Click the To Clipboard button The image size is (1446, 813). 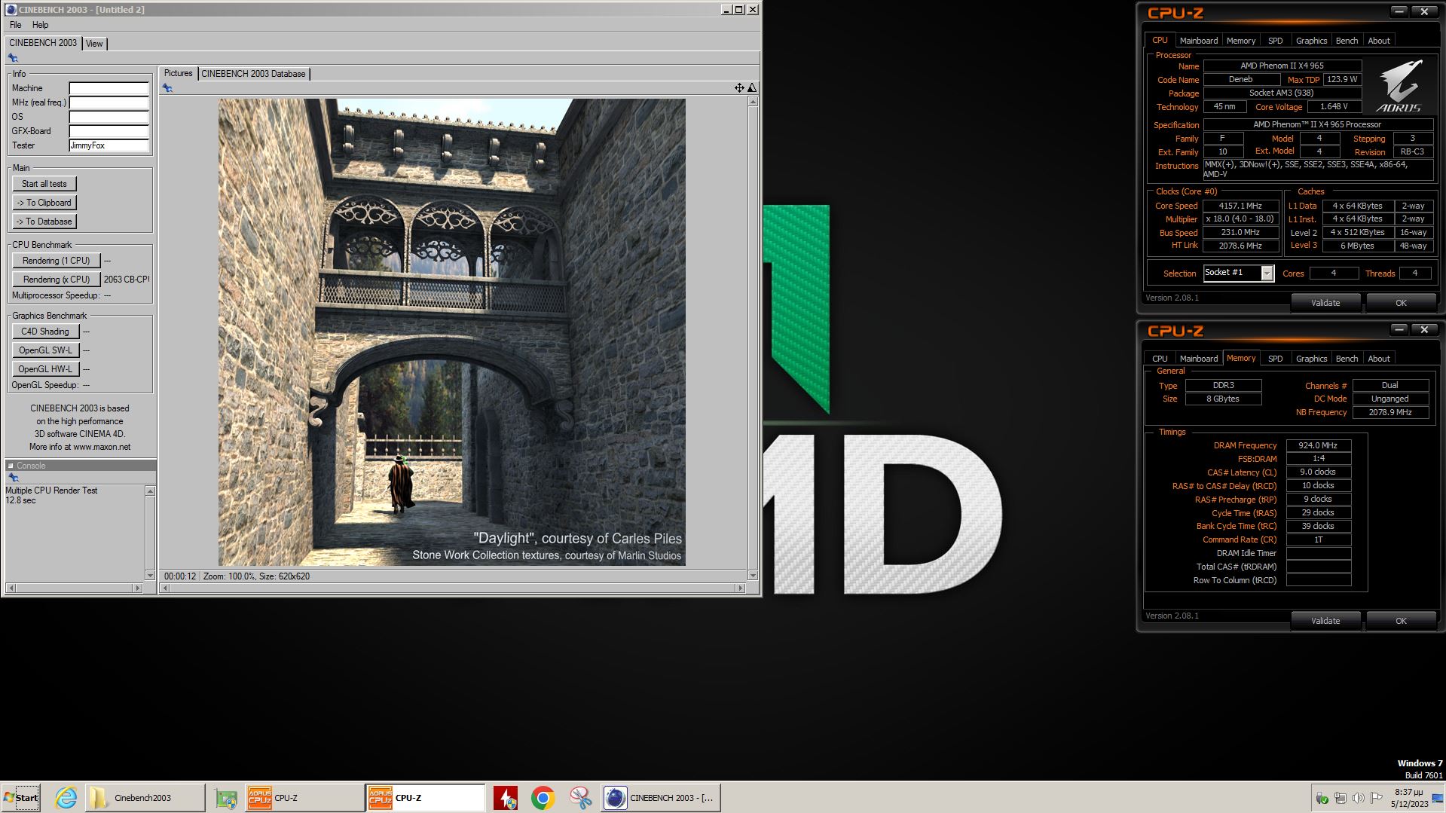coord(44,203)
